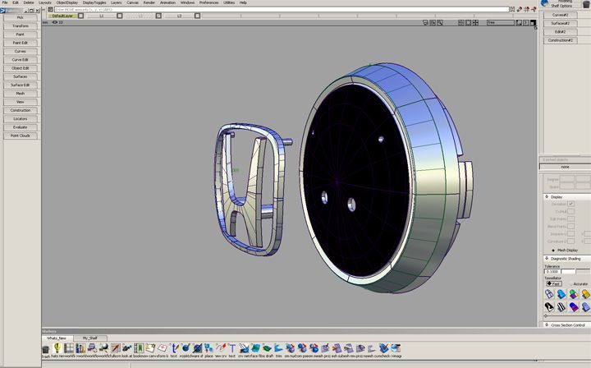The image size is (591, 368).
Task: Click the bookmark shelf icon
Action: [x=139, y=348]
